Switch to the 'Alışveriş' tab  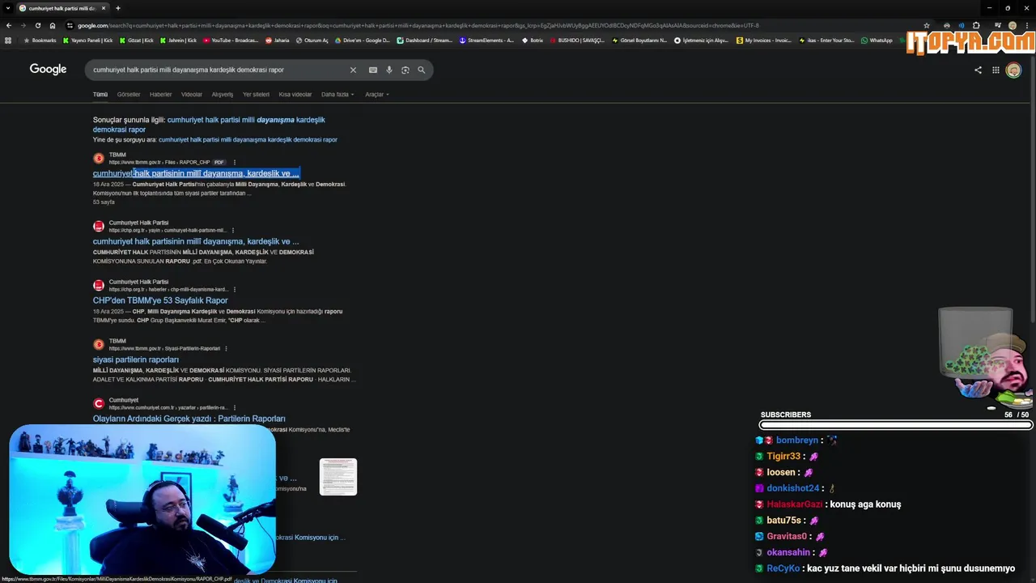[223, 94]
